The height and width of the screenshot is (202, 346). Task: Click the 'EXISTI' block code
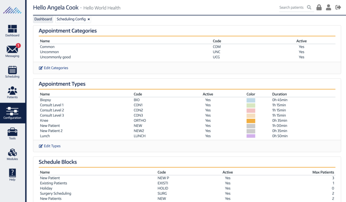[163, 183]
